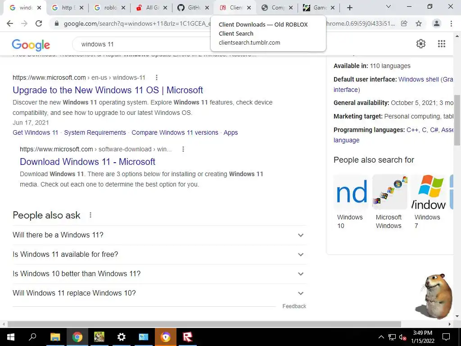Go back using the browser back arrow

(x=10, y=23)
